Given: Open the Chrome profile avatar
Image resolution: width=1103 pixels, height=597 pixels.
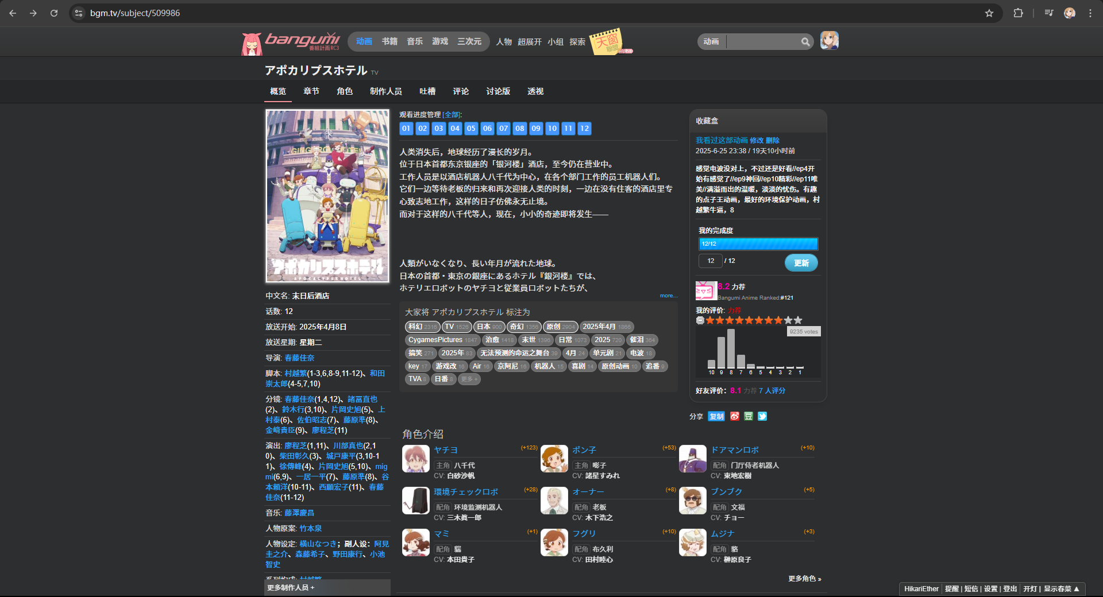Looking at the screenshot, I should [x=1070, y=13].
